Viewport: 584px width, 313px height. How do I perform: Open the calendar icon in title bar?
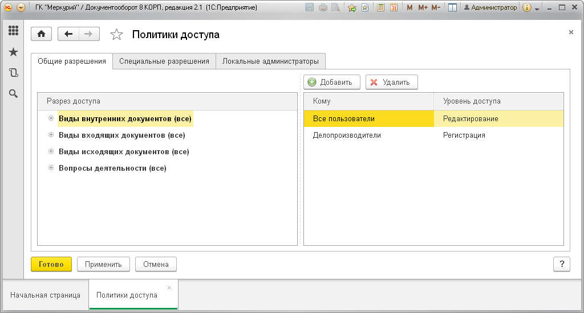(x=394, y=7)
